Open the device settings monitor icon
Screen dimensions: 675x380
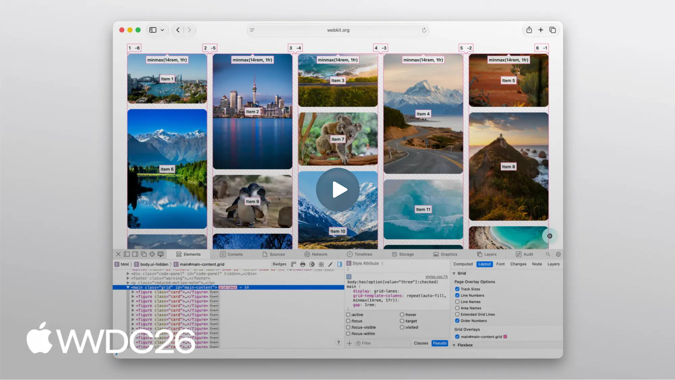tap(161, 254)
